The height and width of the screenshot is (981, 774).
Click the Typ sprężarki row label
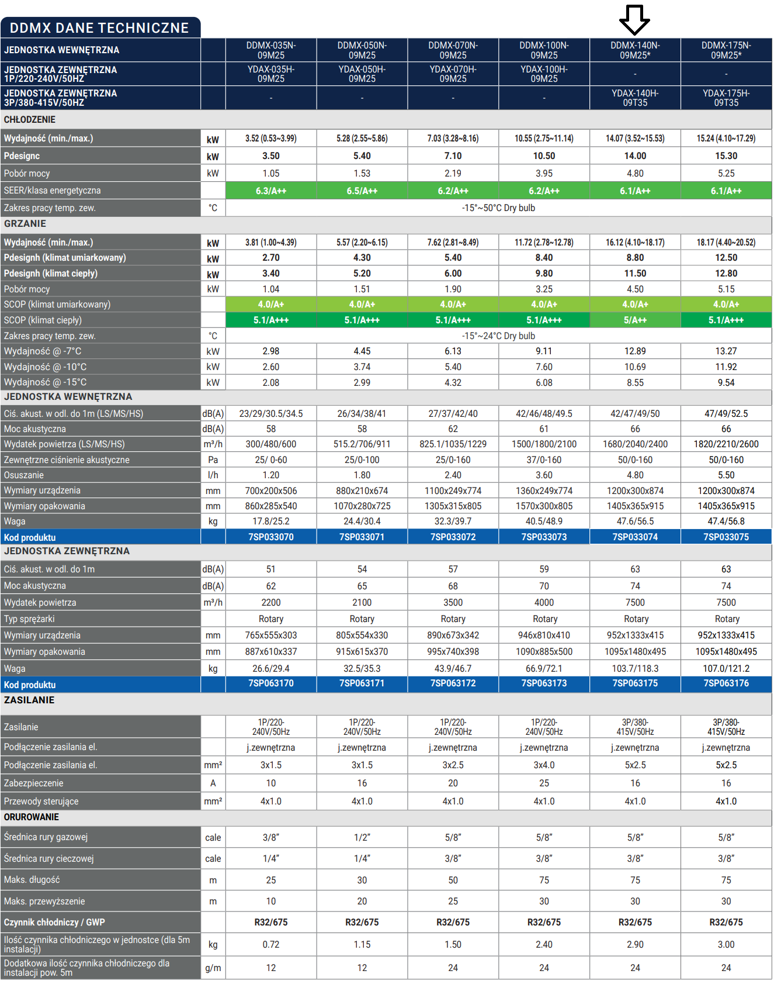pyautogui.click(x=29, y=619)
